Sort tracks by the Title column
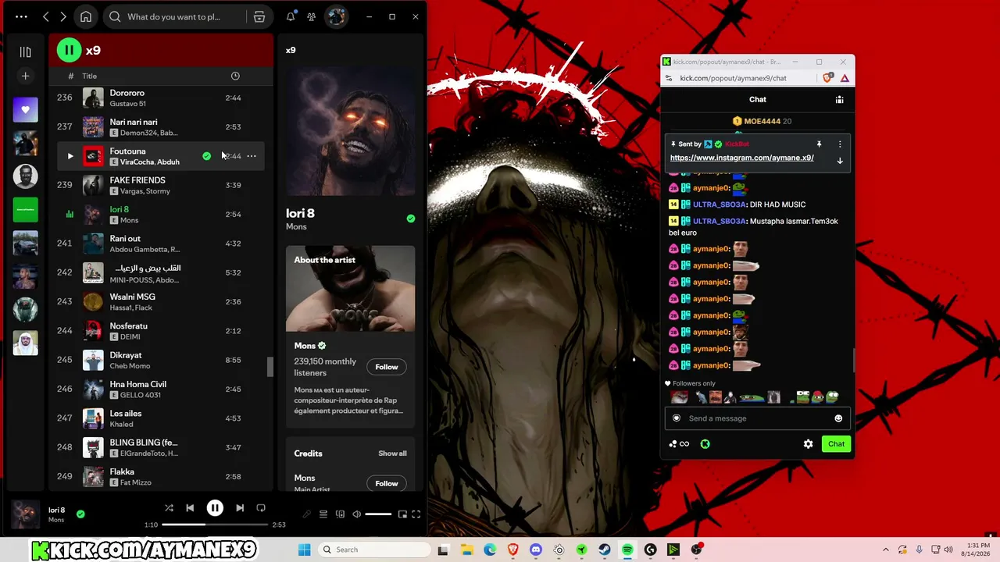 tap(90, 76)
